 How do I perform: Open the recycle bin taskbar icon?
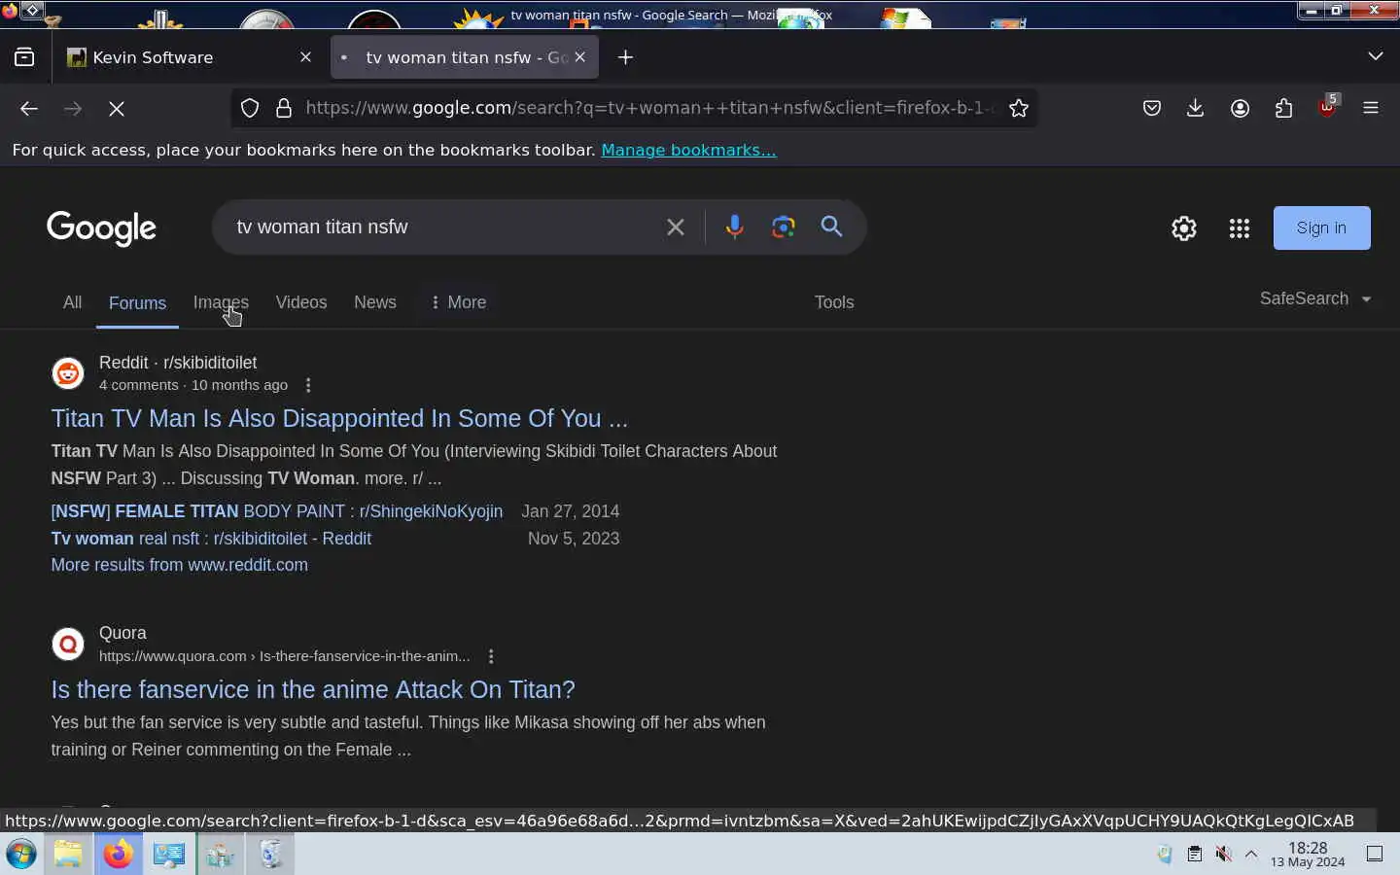[270, 855]
